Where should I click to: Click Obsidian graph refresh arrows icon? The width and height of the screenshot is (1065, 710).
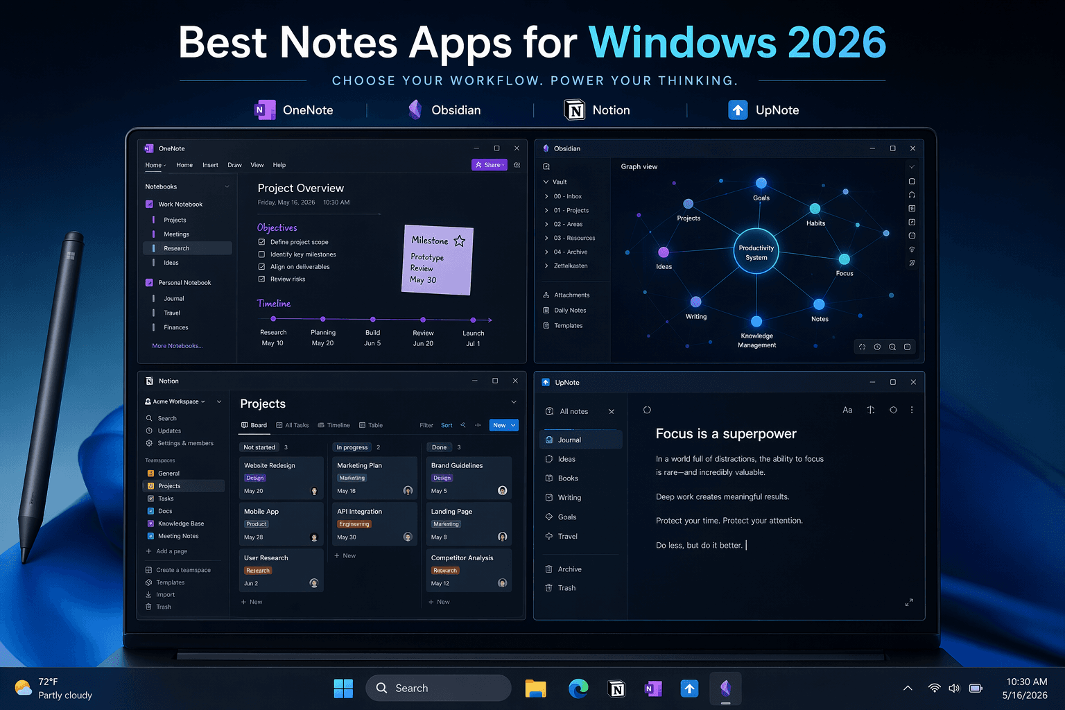862,347
